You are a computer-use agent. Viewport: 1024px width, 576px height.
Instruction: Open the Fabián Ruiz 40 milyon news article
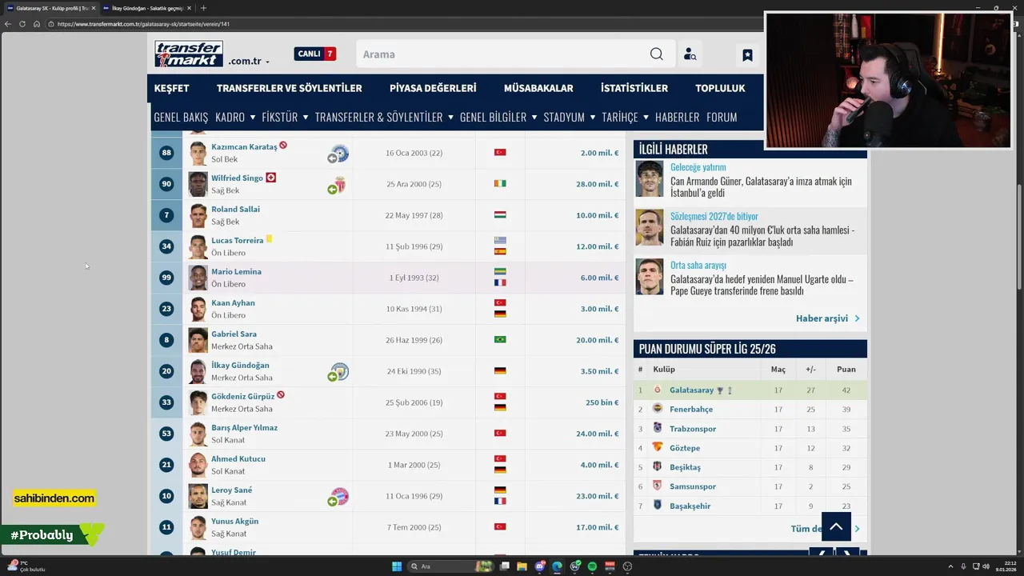[x=762, y=236]
